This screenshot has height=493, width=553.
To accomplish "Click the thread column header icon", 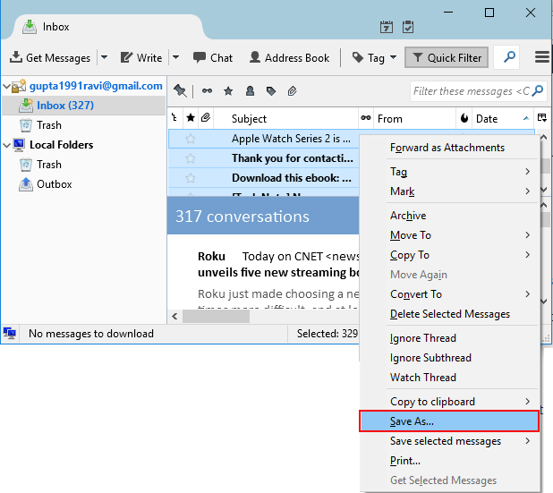I will click(174, 118).
